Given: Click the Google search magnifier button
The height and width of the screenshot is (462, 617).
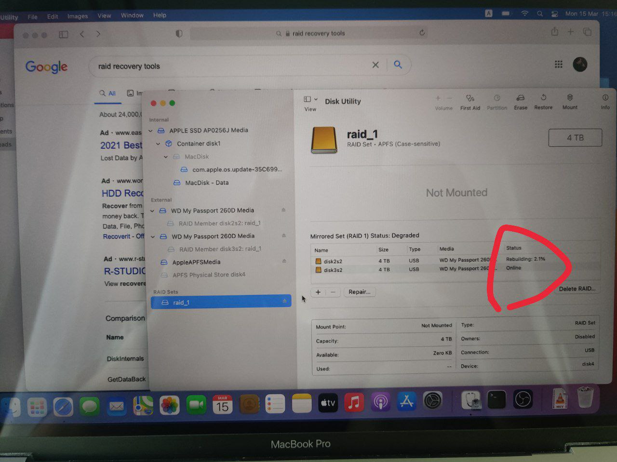Looking at the screenshot, I should click(x=398, y=64).
